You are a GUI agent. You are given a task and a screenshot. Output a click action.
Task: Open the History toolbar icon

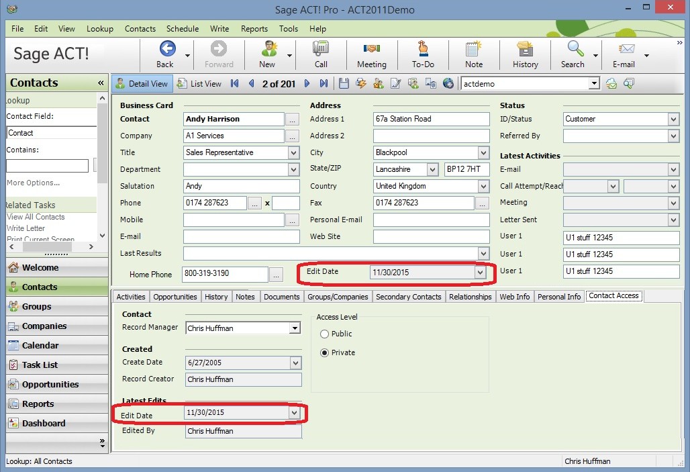point(525,48)
